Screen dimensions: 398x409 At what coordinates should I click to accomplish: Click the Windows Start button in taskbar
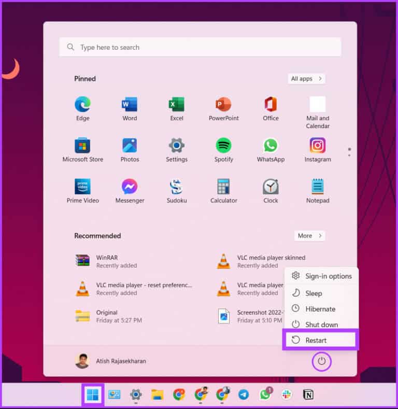pos(93,394)
